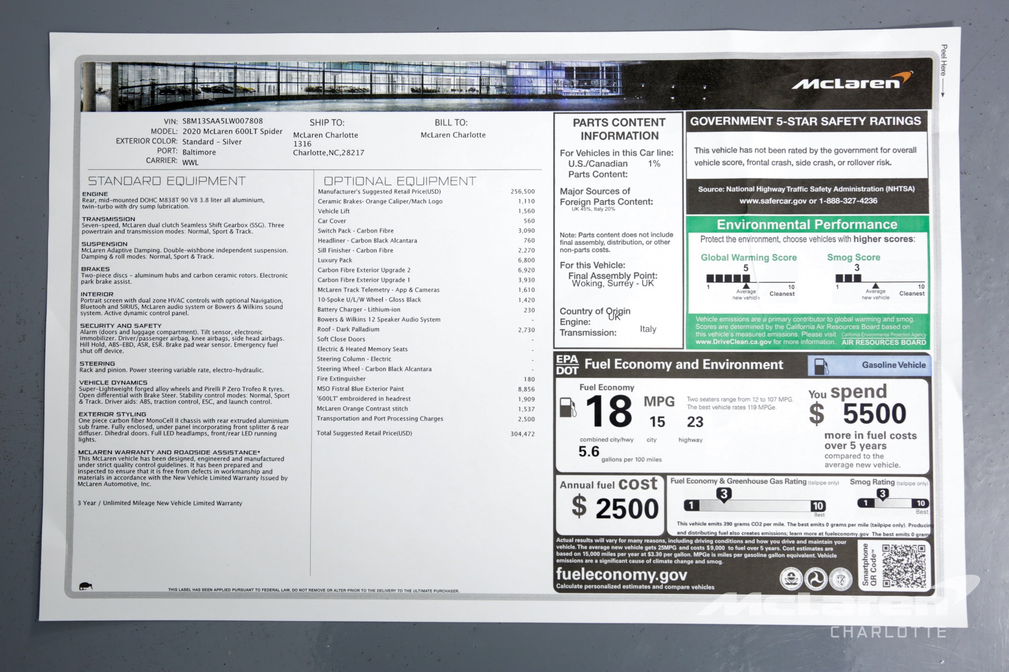1009x672 pixels.
Task: Click the Global Warming Score bar
Action: 750,279
